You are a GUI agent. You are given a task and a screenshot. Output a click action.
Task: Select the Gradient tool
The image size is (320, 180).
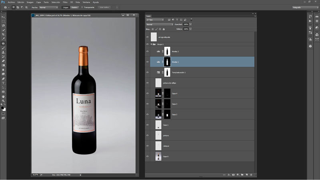(3, 65)
